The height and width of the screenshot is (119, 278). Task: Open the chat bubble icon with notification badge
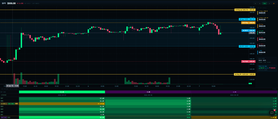(x=272, y=113)
